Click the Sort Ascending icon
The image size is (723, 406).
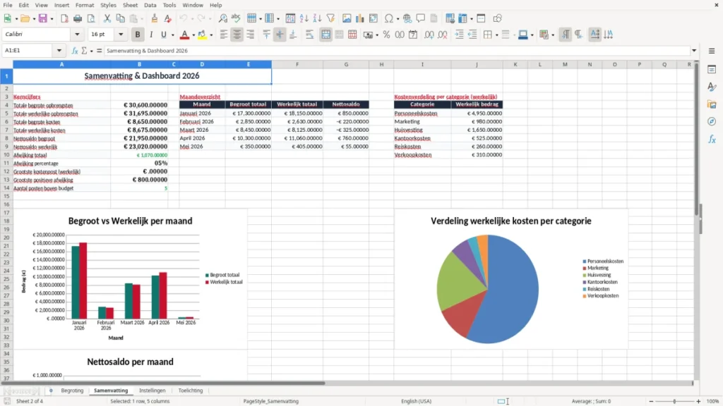(304, 18)
